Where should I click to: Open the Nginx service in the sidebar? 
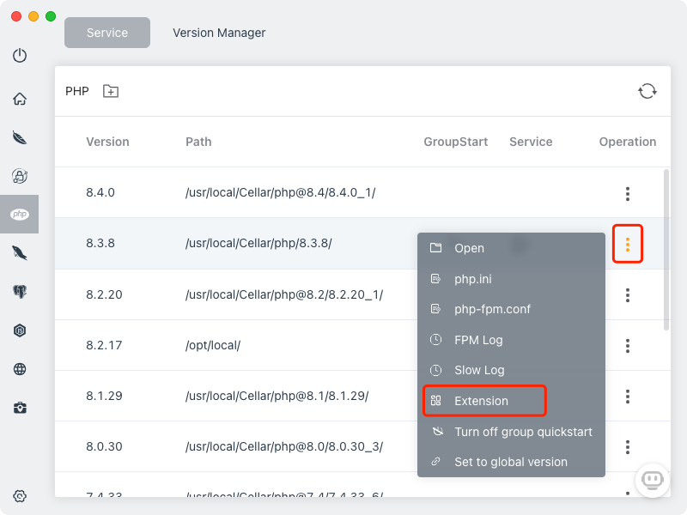pyautogui.click(x=20, y=137)
